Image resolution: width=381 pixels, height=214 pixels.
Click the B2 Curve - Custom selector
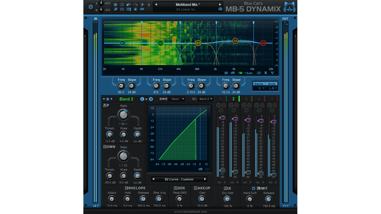[179, 179]
